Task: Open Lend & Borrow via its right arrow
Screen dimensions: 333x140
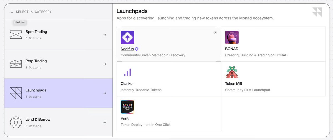Action: 105,122
